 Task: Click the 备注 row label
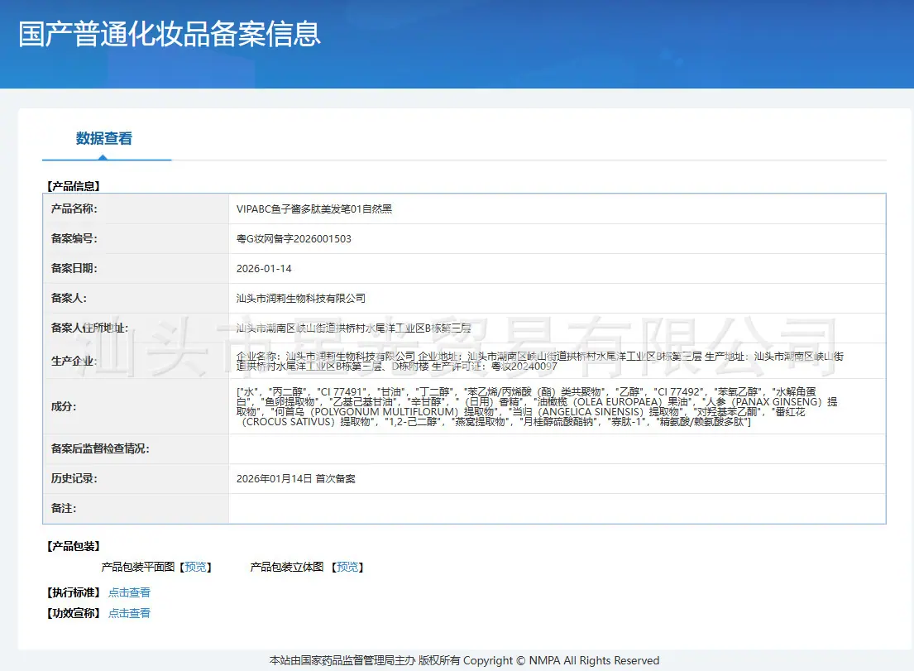click(x=64, y=508)
